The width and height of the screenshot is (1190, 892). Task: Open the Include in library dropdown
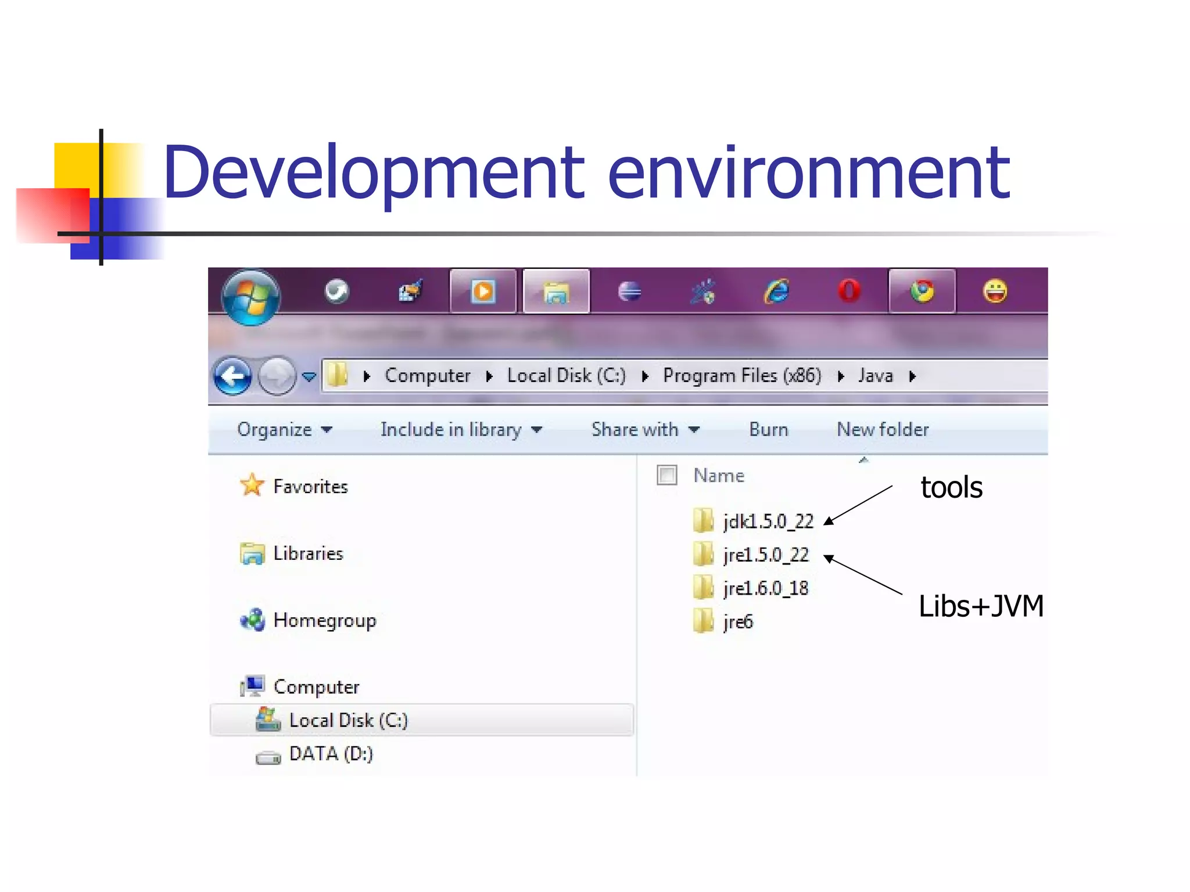pyautogui.click(x=460, y=430)
